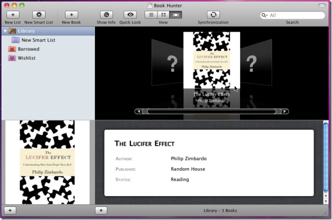Click the purple smart list folder icon
This screenshot has width=332, height=220.
point(15,40)
